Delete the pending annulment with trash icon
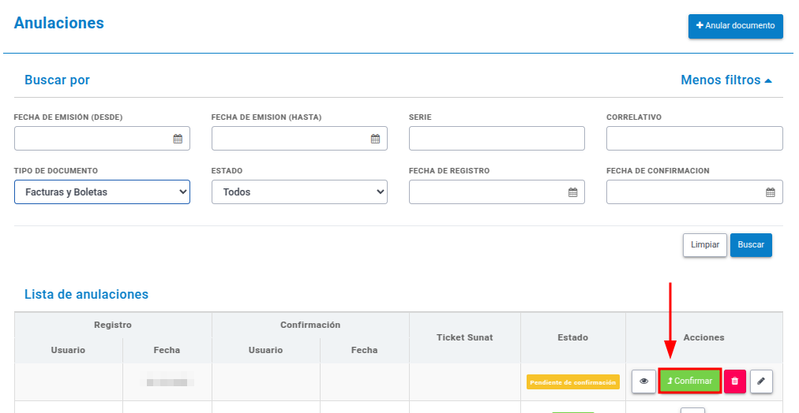The image size is (799, 413). (735, 381)
